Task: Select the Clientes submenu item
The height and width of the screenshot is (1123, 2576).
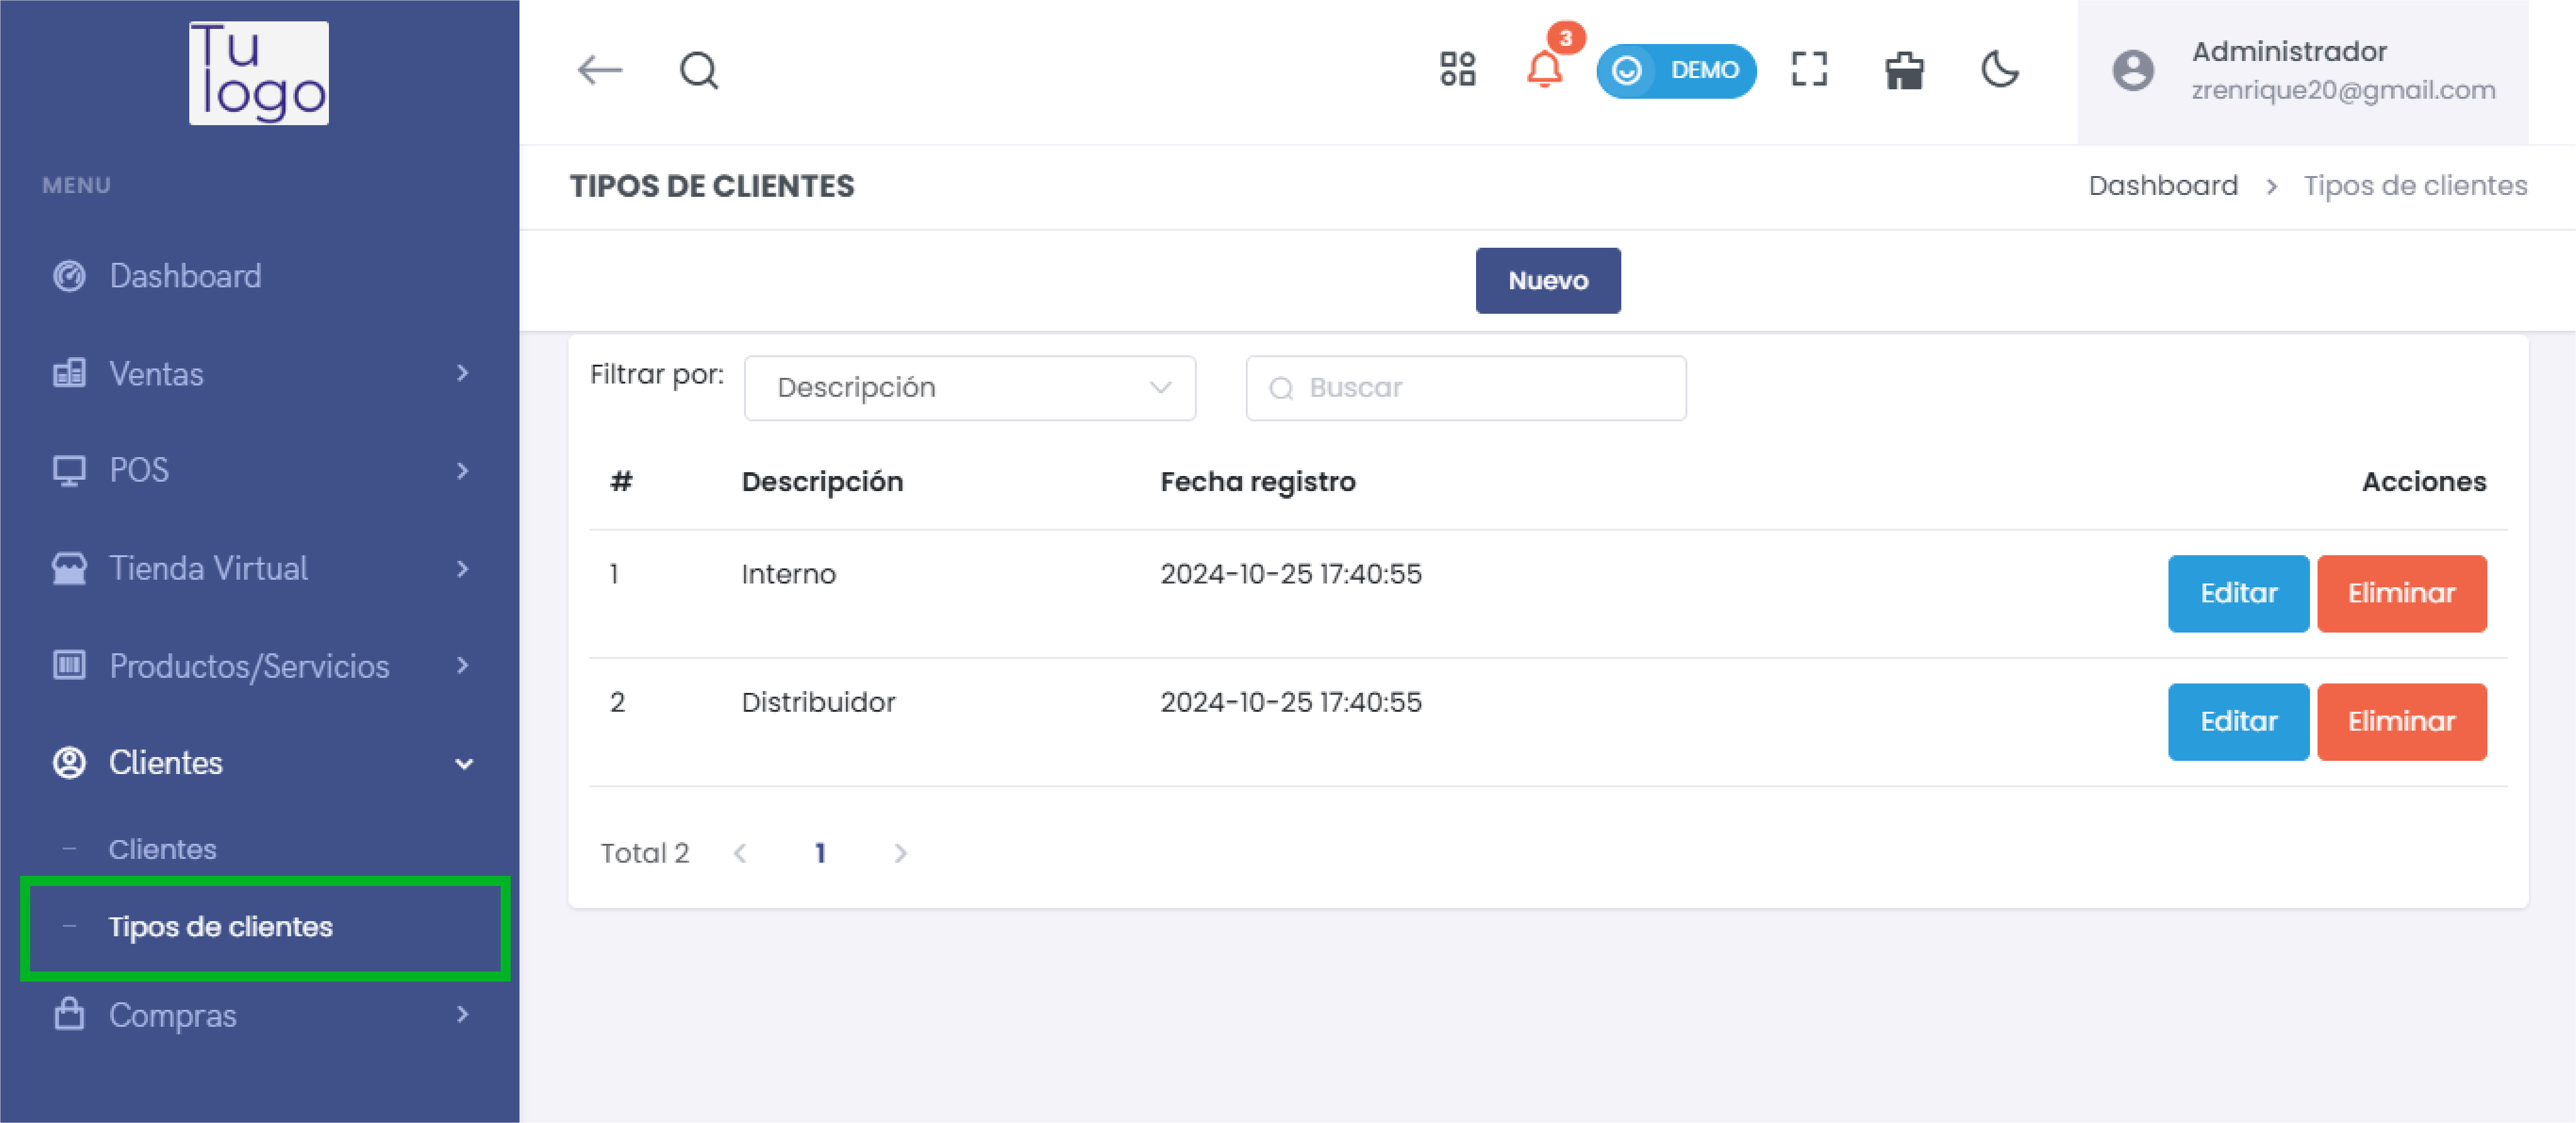Action: pos(163,849)
